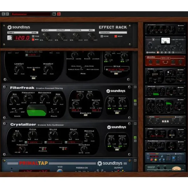
Task: Tap the tempo button beside the 120.0 display
Action: 10,38
